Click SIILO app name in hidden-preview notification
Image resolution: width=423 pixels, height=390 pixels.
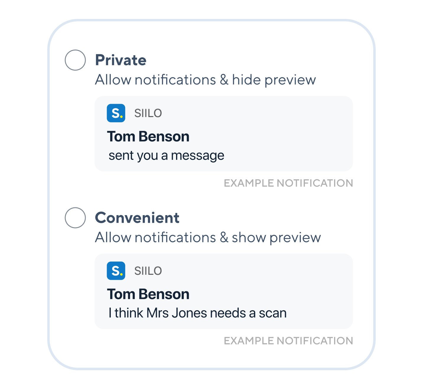(x=148, y=113)
